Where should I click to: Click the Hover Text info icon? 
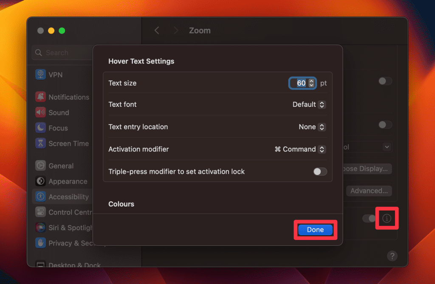pos(387,218)
